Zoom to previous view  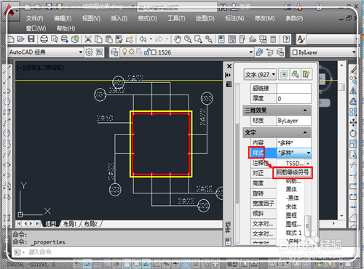tap(209, 39)
